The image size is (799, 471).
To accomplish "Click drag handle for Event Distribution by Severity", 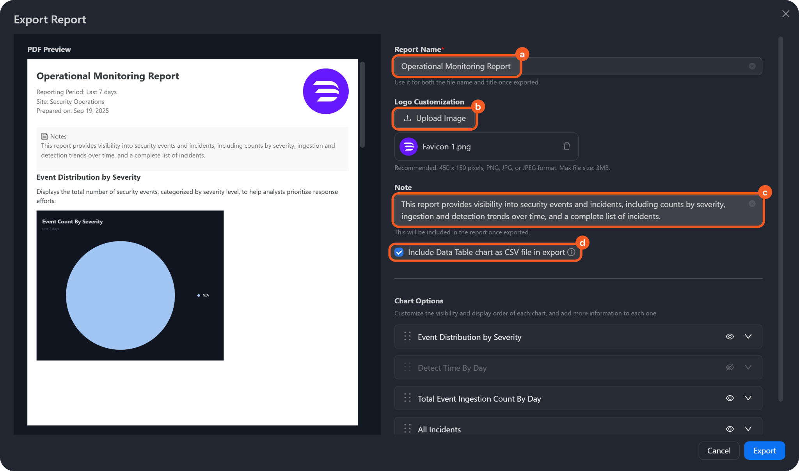I will 407,336.
